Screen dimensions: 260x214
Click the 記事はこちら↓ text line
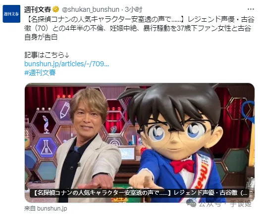click(x=47, y=55)
